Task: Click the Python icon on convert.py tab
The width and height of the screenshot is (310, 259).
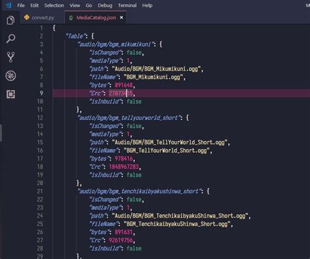Action: tap(27, 17)
